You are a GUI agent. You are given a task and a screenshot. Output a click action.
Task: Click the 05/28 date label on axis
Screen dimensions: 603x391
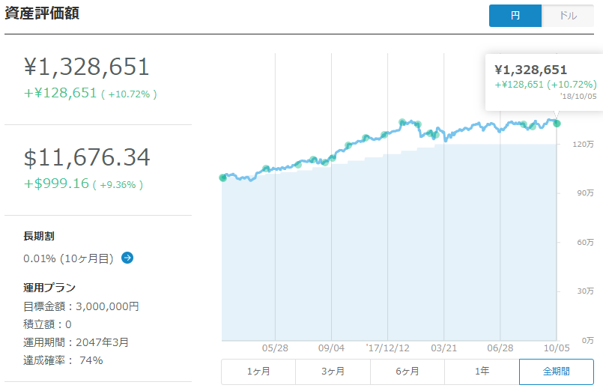(x=275, y=348)
